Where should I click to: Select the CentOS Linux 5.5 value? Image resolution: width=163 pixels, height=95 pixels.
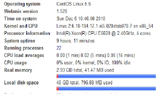pyautogui.click(x=74, y=4)
